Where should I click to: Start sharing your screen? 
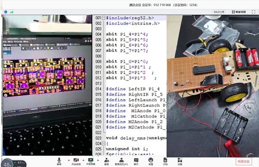tap(91, 161)
